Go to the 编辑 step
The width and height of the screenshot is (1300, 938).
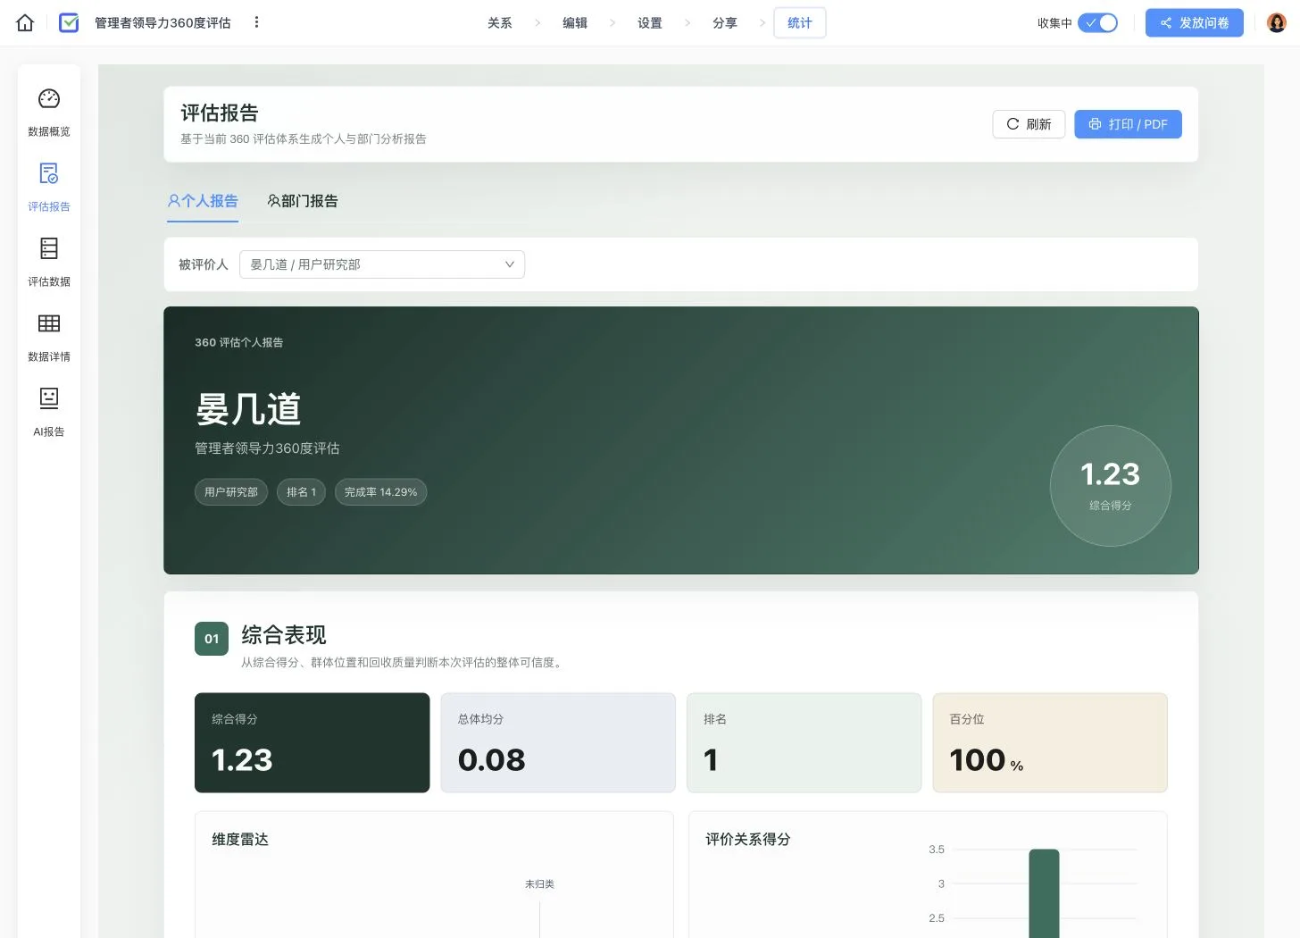pos(575,23)
